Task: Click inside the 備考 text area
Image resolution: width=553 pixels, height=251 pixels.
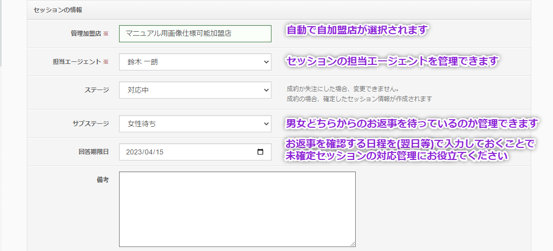Action: pyautogui.click(x=237, y=209)
